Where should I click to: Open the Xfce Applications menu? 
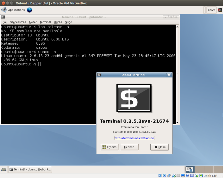[x=13, y=10]
